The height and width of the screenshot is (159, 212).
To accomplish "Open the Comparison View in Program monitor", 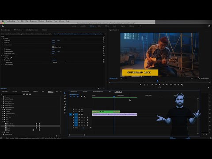I will click(182, 85).
